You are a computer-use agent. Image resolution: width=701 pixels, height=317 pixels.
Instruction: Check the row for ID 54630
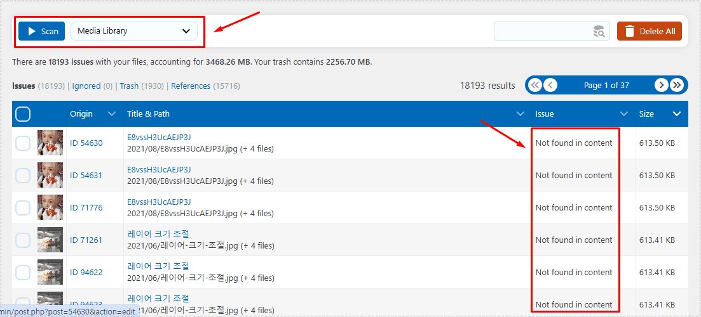[23, 143]
